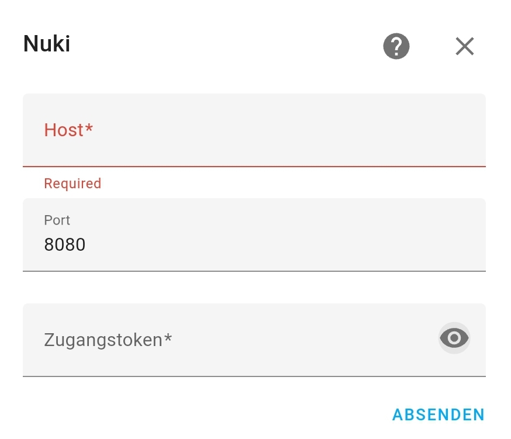Close the Nuki dialog with the X
511x439 pixels.
click(465, 46)
